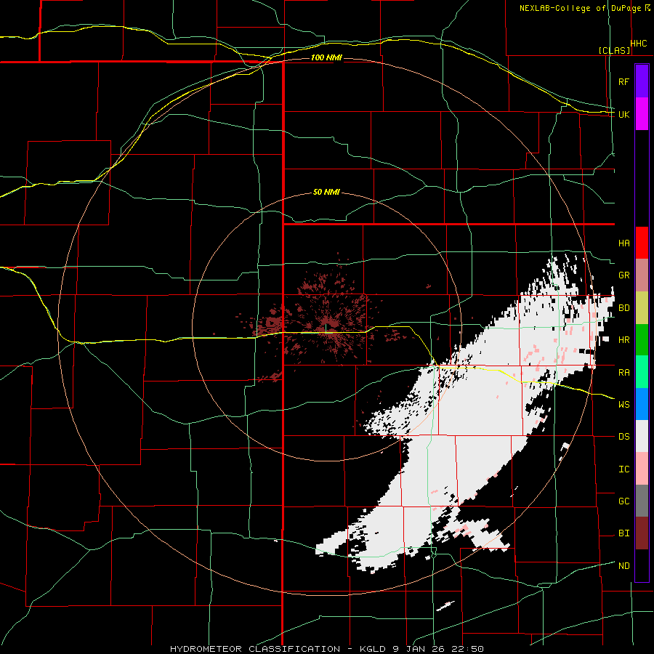Click the ND legend label
Viewport: 654px width, 654px height.
[623, 566]
